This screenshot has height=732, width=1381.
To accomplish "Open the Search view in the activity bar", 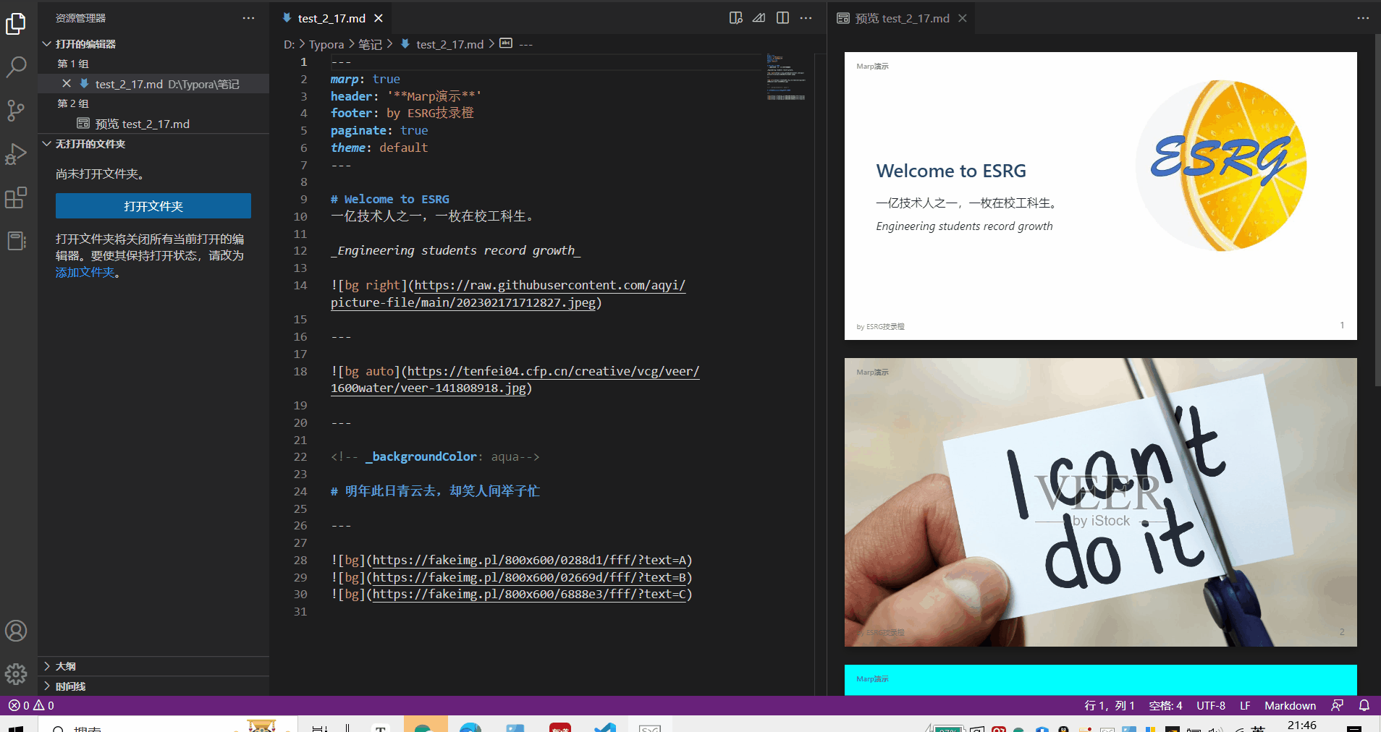I will coord(16,67).
